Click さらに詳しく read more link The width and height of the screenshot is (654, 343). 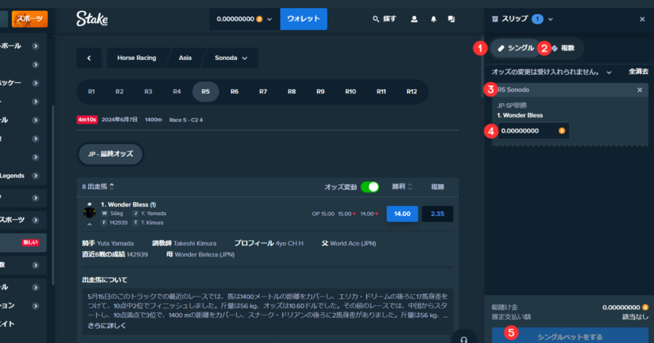point(107,326)
